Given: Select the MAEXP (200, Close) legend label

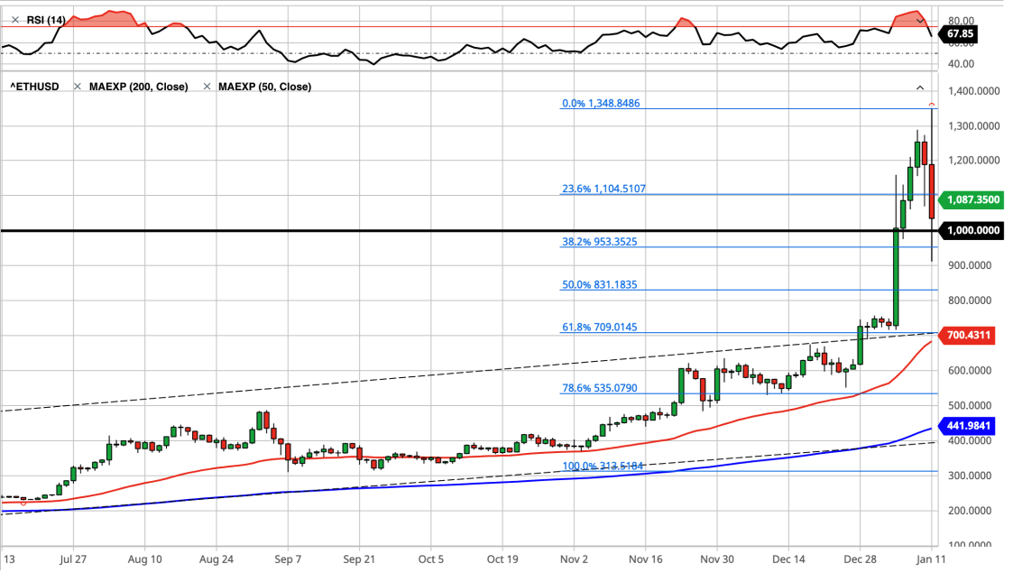Looking at the screenshot, I should [x=139, y=87].
